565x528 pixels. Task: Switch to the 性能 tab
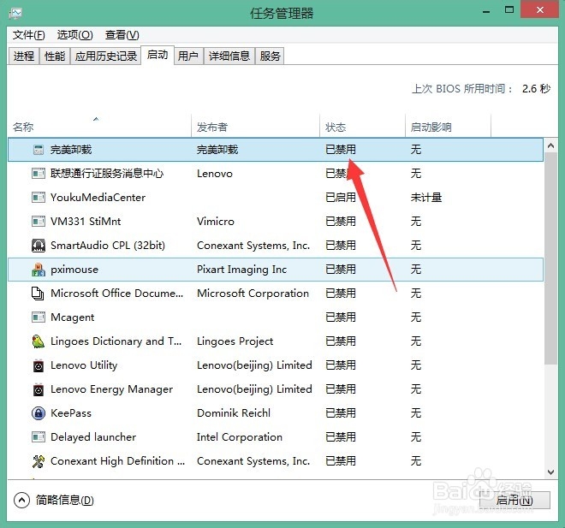point(55,56)
